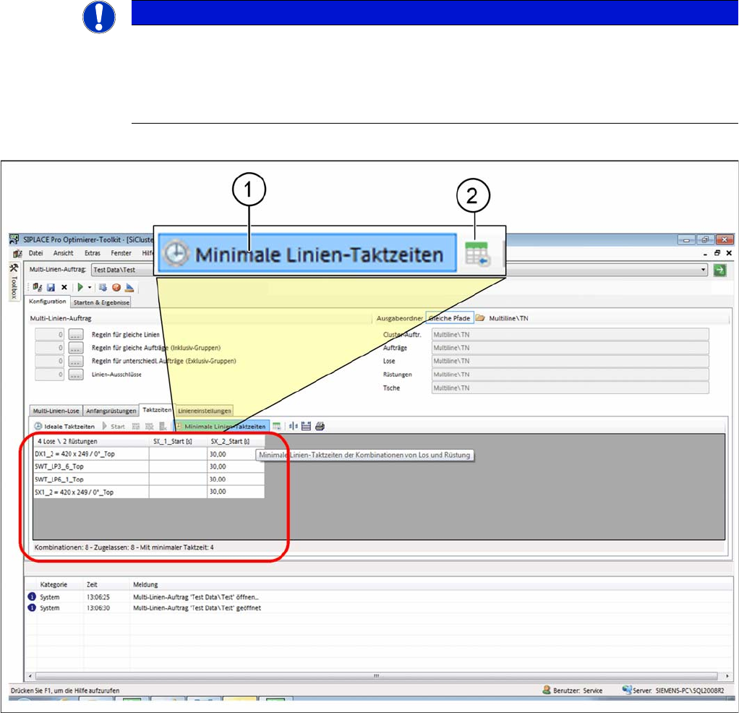Open the Anfangsrüstungen tab
The height and width of the screenshot is (713, 739).
click(x=111, y=411)
